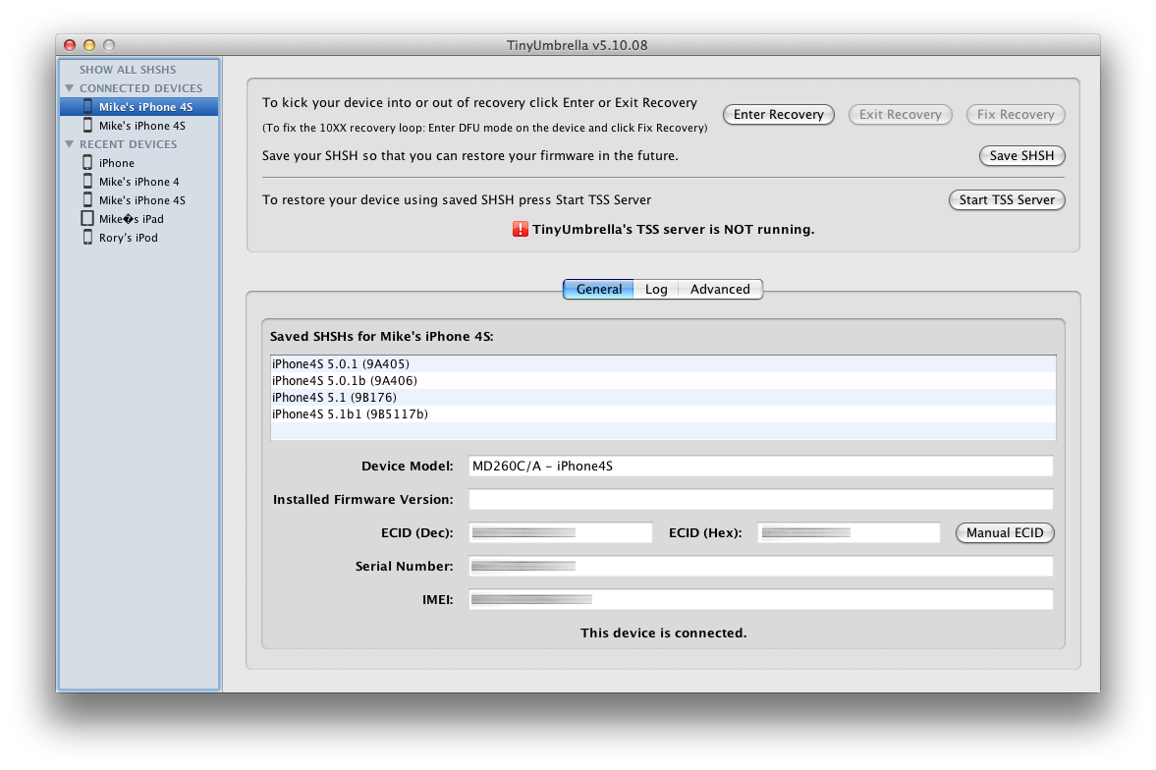The height and width of the screenshot is (770, 1156).
Task: Click the yellow minimize window button
Action: click(x=89, y=45)
